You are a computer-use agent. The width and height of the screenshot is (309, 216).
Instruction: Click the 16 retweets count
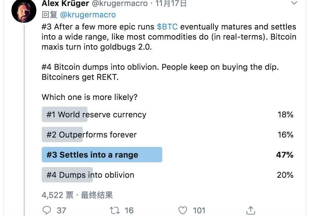(x=129, y=210)
